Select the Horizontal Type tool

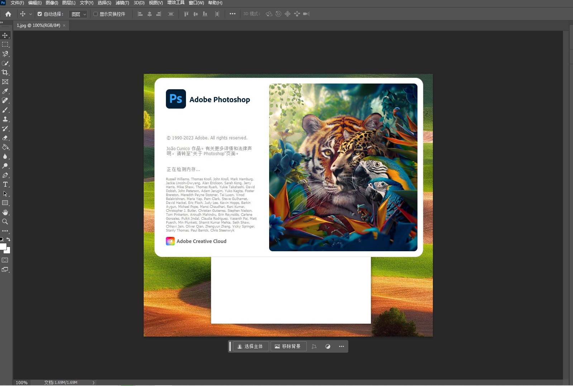pos(5,184)
